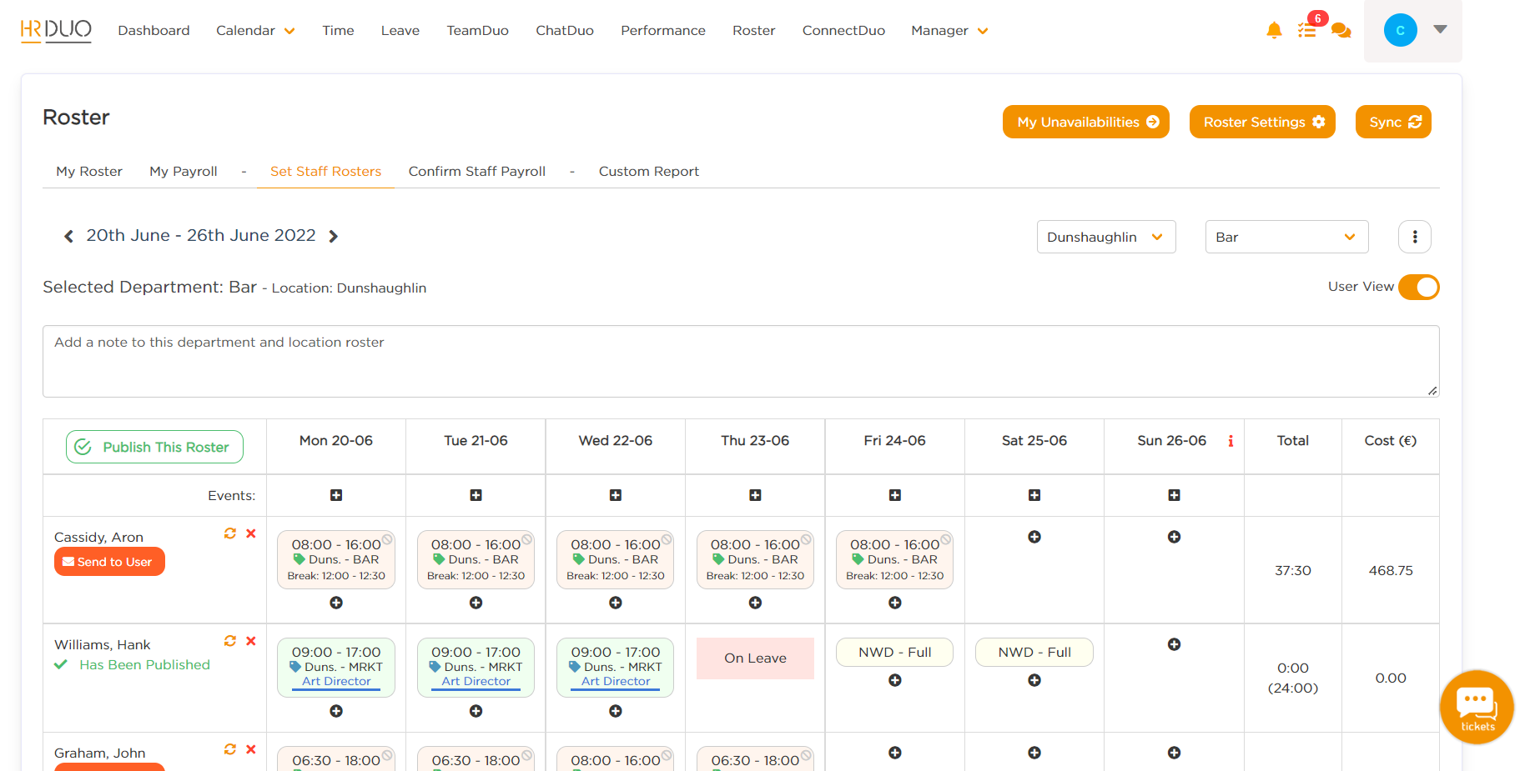Open the tickets support chat bubble
1520x771 pixels.
point(1476,707)
